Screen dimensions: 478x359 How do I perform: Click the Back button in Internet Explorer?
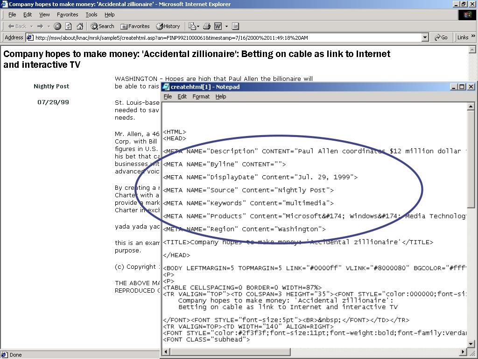[17, 26]
